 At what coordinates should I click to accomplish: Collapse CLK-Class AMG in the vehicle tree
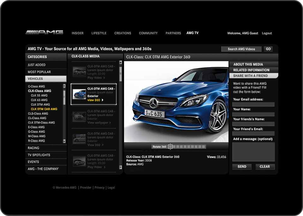coord(39,91)
